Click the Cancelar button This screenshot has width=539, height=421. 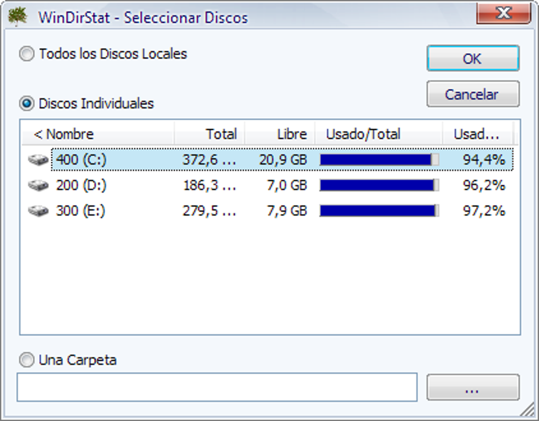473,94
